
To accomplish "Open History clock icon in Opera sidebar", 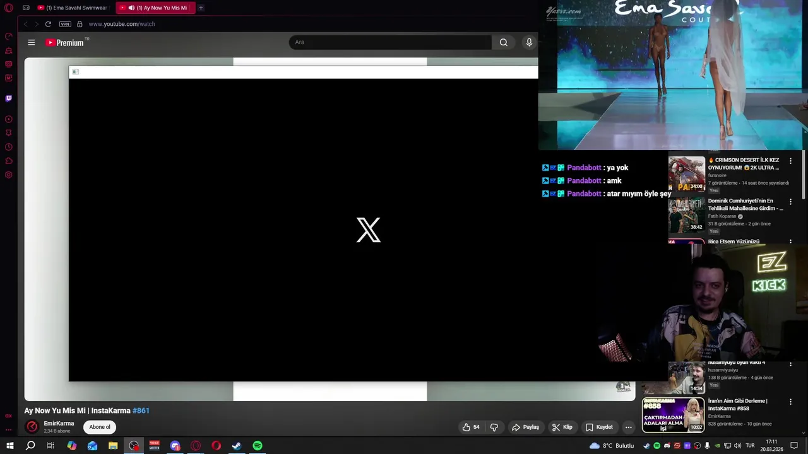I will (9, 147).
